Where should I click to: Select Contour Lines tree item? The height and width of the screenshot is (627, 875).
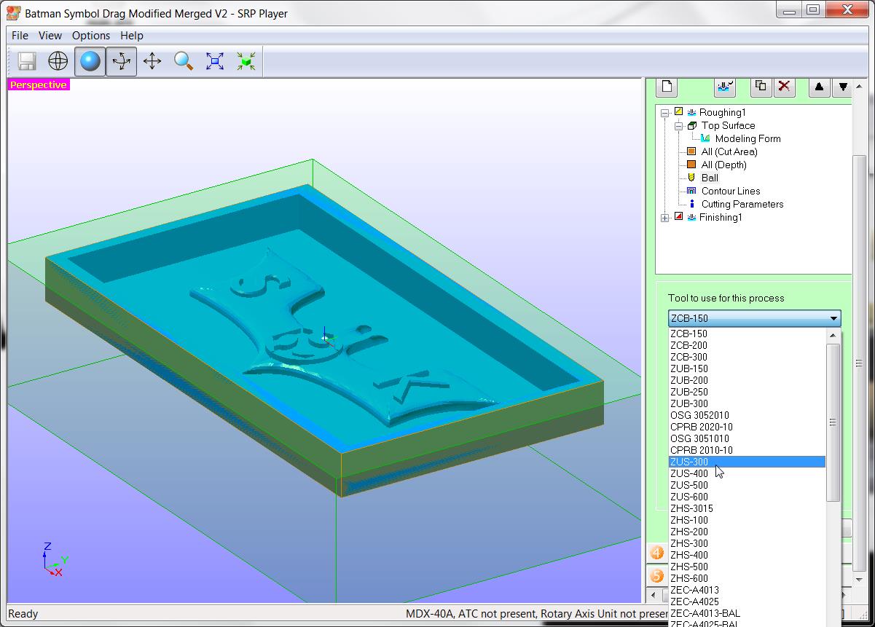click(731, 191)
